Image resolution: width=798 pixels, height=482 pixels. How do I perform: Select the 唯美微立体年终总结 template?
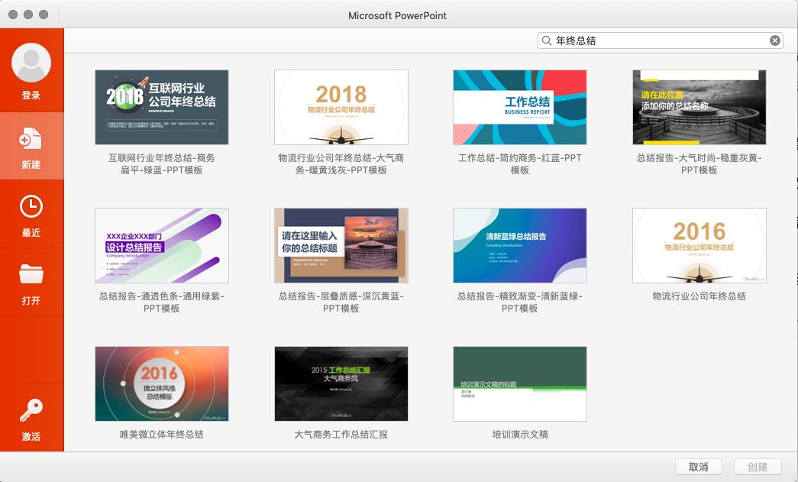[x=161, y=383]
